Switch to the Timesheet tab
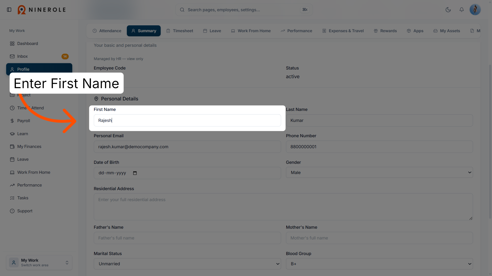This screenshot has width=492, height=276. (180, 31)
